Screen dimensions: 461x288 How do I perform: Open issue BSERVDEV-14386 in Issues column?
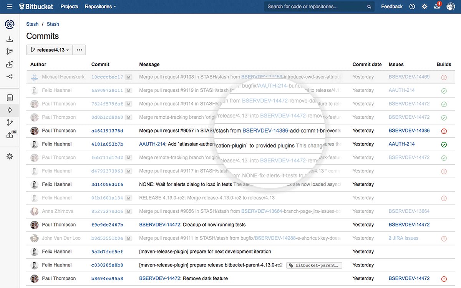(409, 131)
